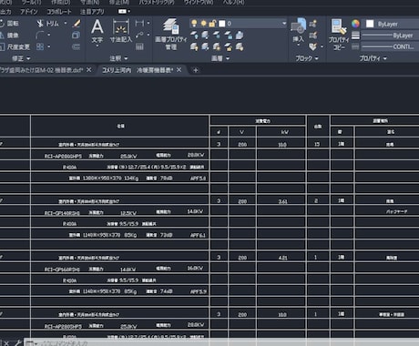Open the 注目アプリ ribbon tab
Screen dimensions: 419x346
pyautogui.click(x=92, y=12)
